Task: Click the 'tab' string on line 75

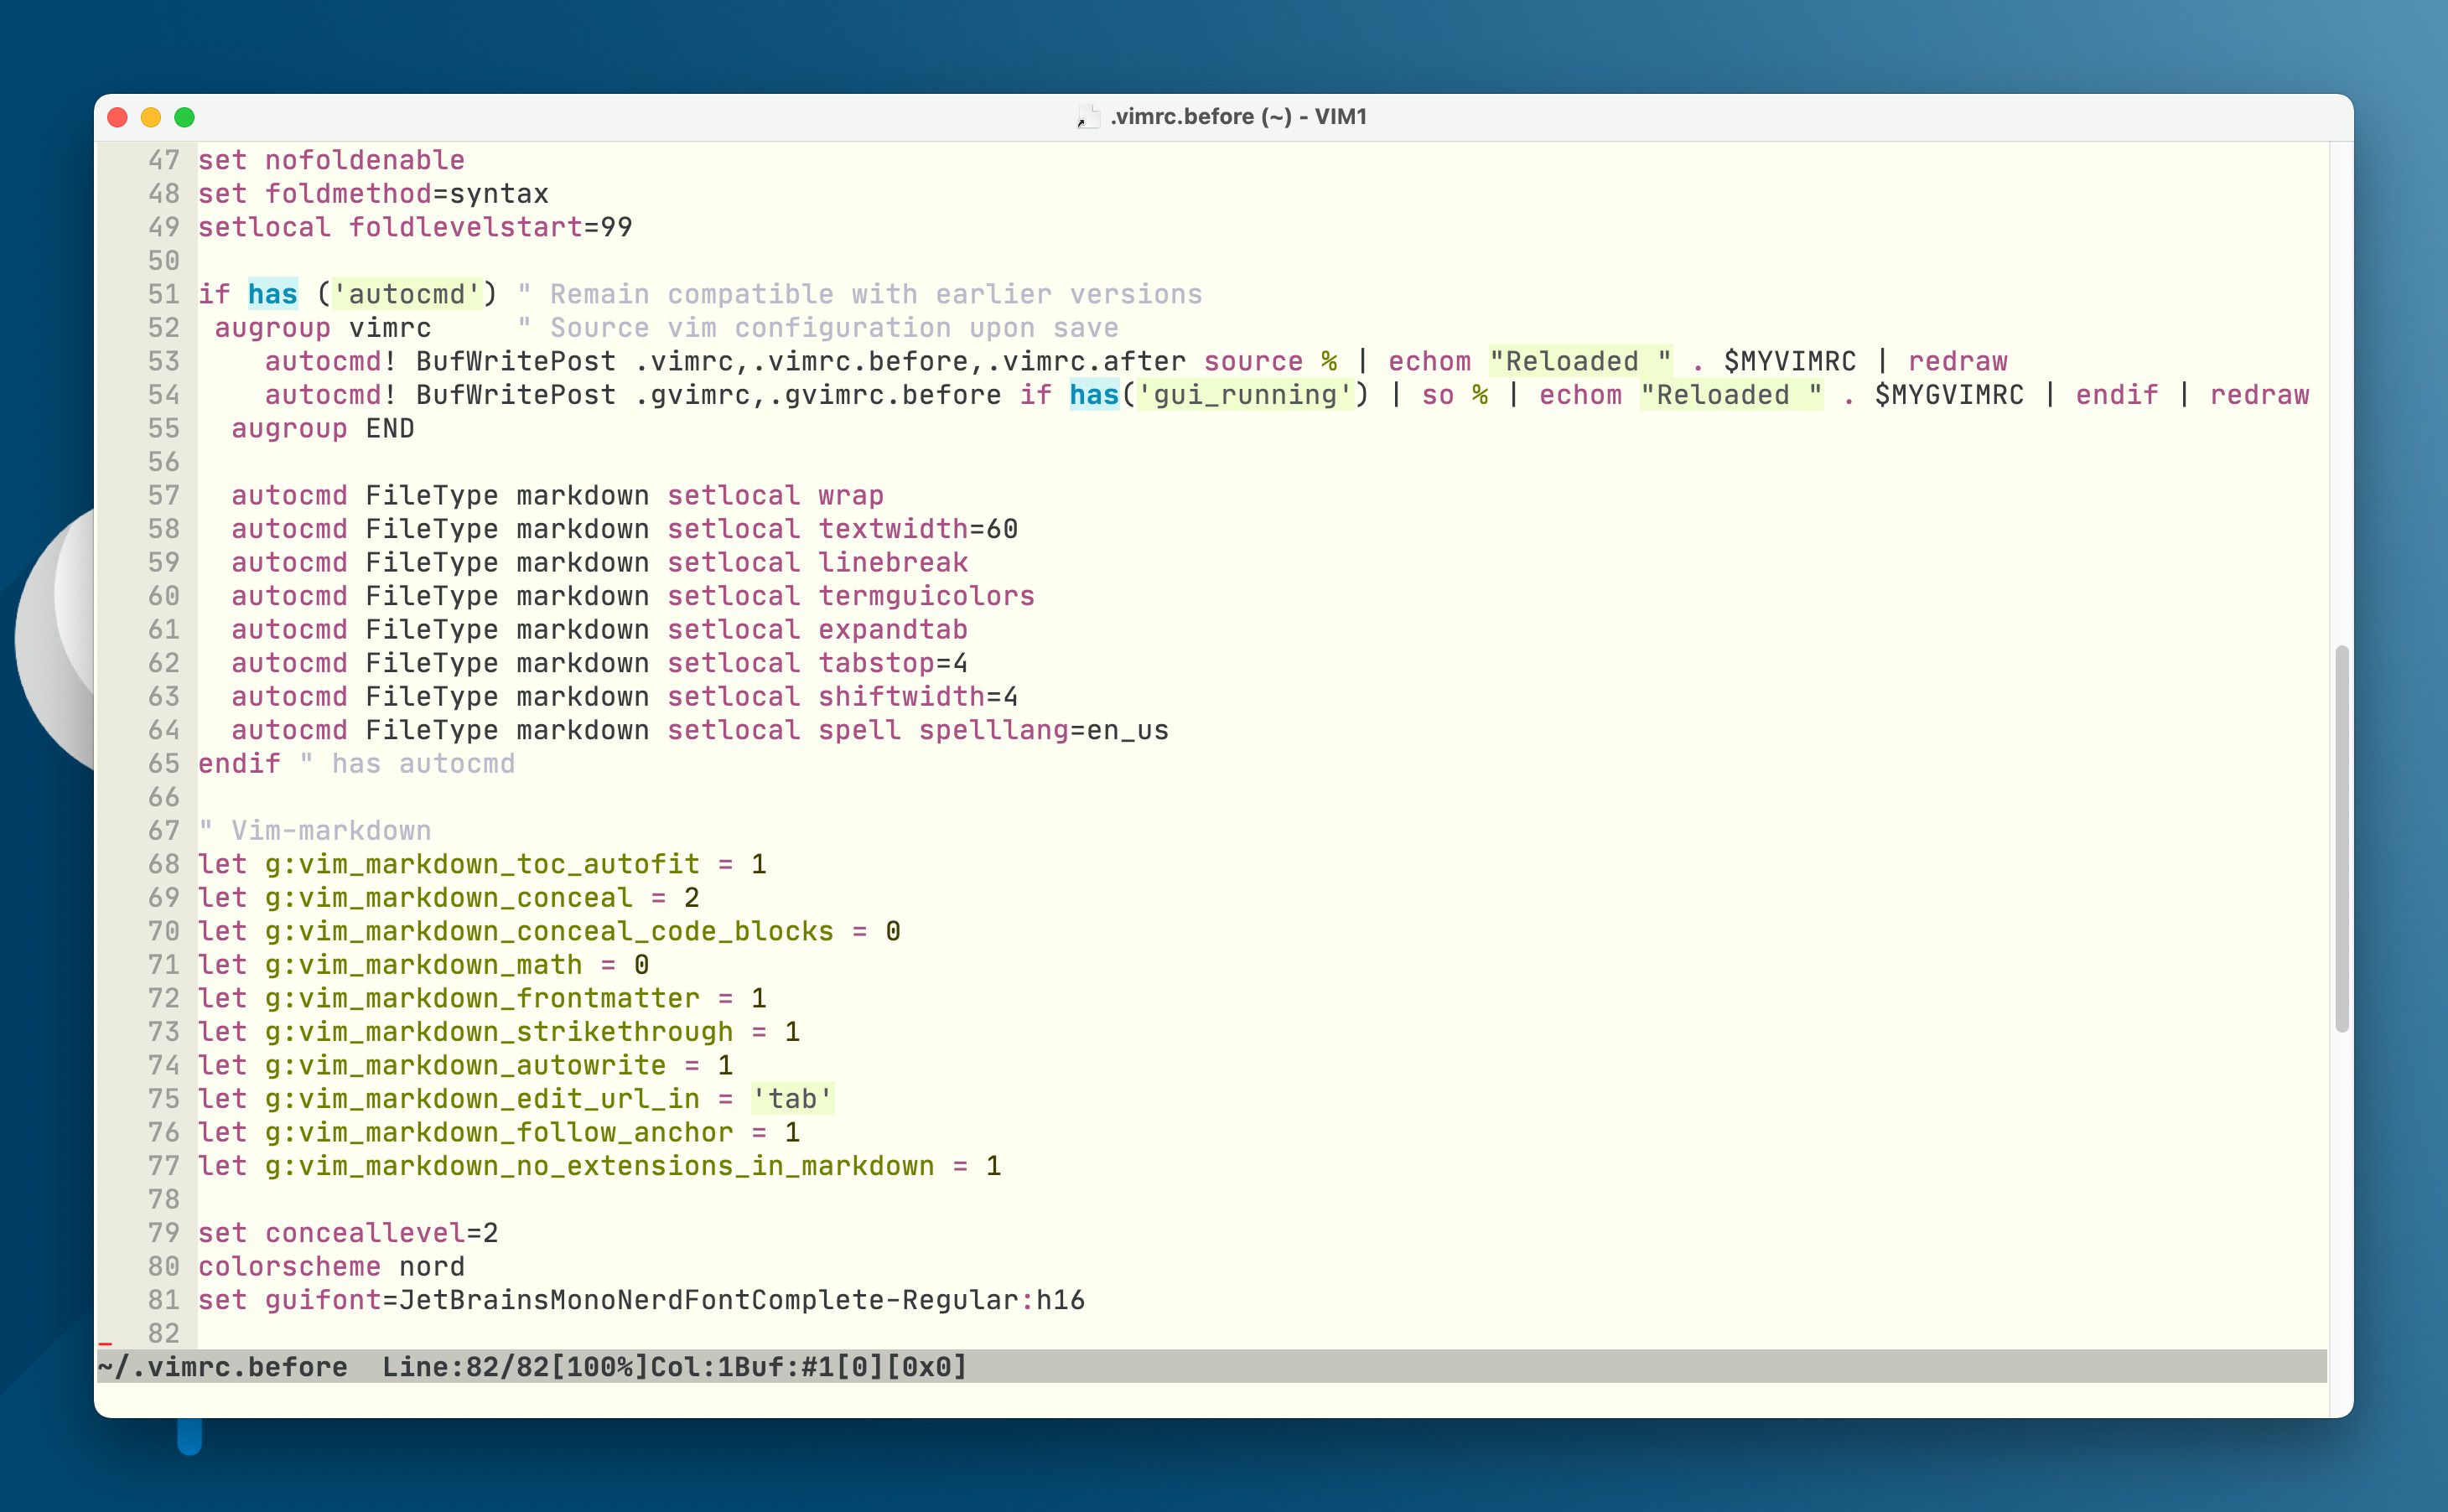Action: click(x=792, y=1099)
